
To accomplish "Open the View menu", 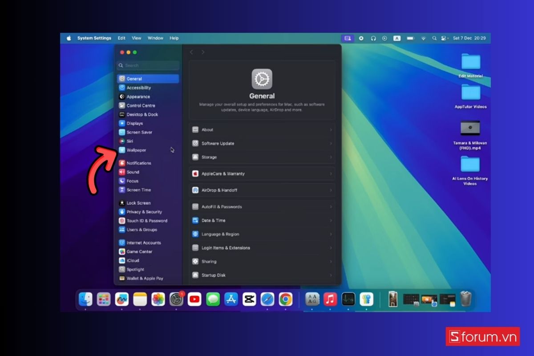I will pyautogui.click(x=137, y=38).
